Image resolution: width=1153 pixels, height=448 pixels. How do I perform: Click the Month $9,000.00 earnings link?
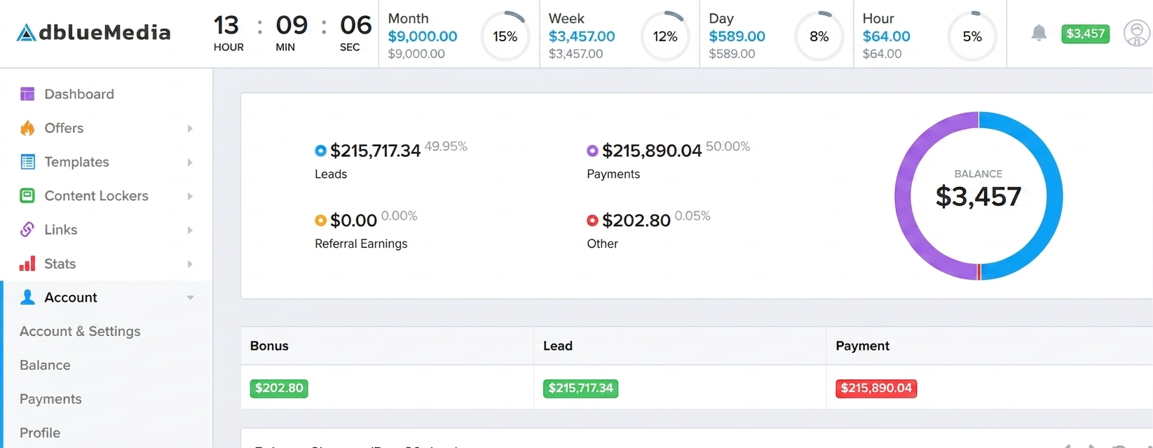(423, 36)
